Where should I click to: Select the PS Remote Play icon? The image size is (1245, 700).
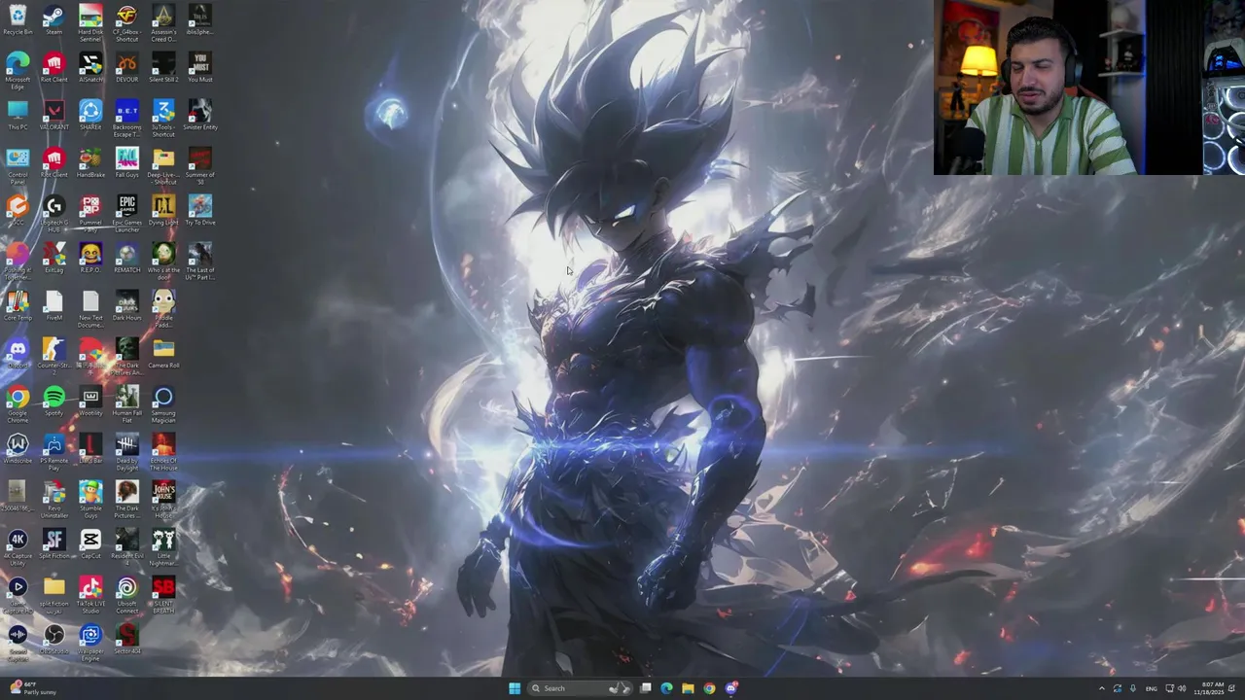tap(53, 452)
